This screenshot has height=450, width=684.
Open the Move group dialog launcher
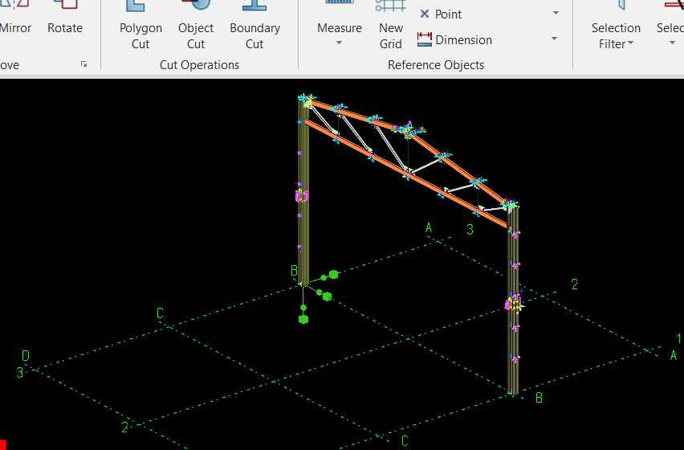click(84, 64)
